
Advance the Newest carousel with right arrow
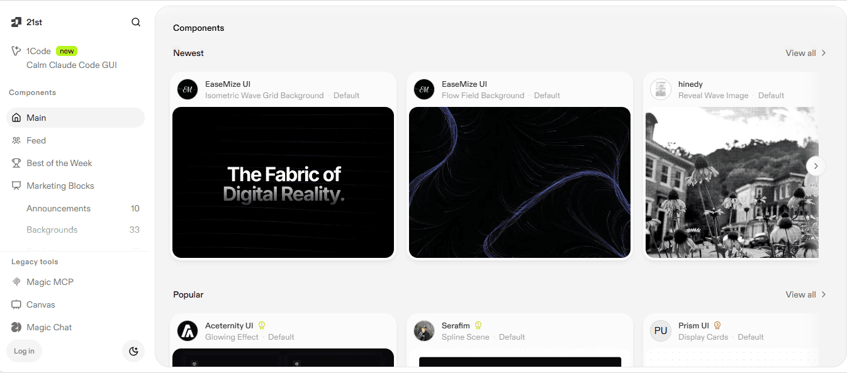816,166
